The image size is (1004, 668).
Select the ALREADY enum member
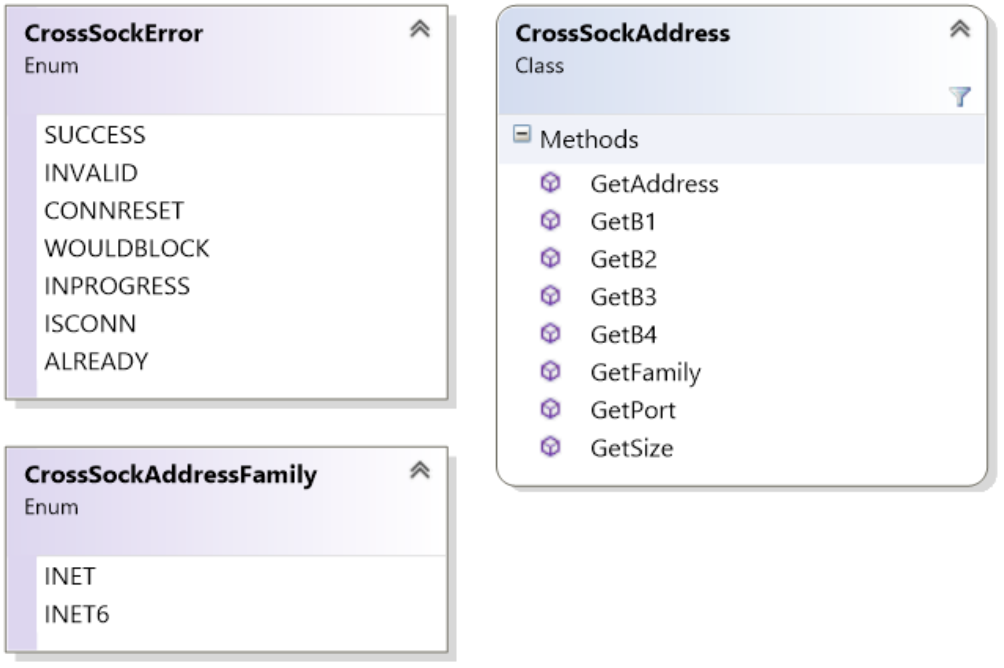pos(96,361)
